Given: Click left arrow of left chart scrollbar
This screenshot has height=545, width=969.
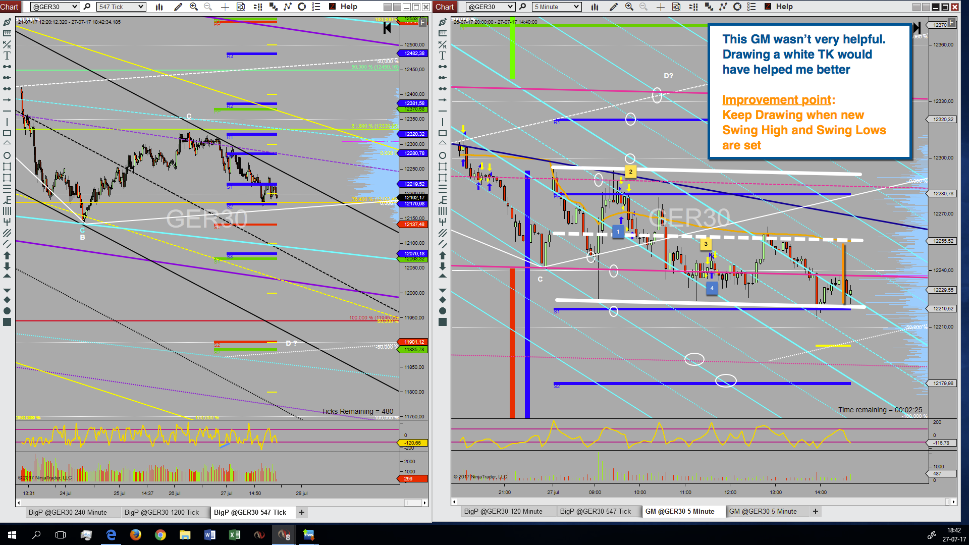Looking at the screenshot, I should (19, 503).
